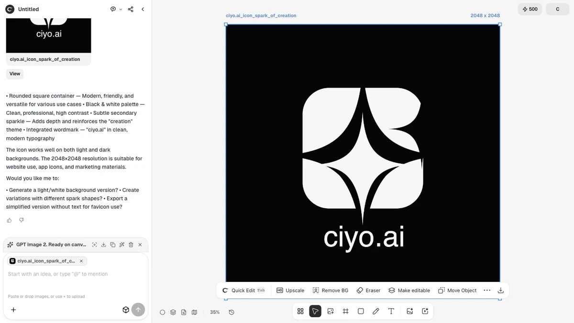The height and width of the screenshot is (323, 574).
Task: Open the C account avatar menu
Action: tap(557, 9)
